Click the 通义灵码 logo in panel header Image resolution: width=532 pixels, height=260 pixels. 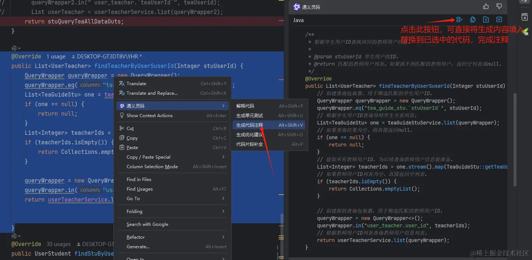click(x=297, y=7)
